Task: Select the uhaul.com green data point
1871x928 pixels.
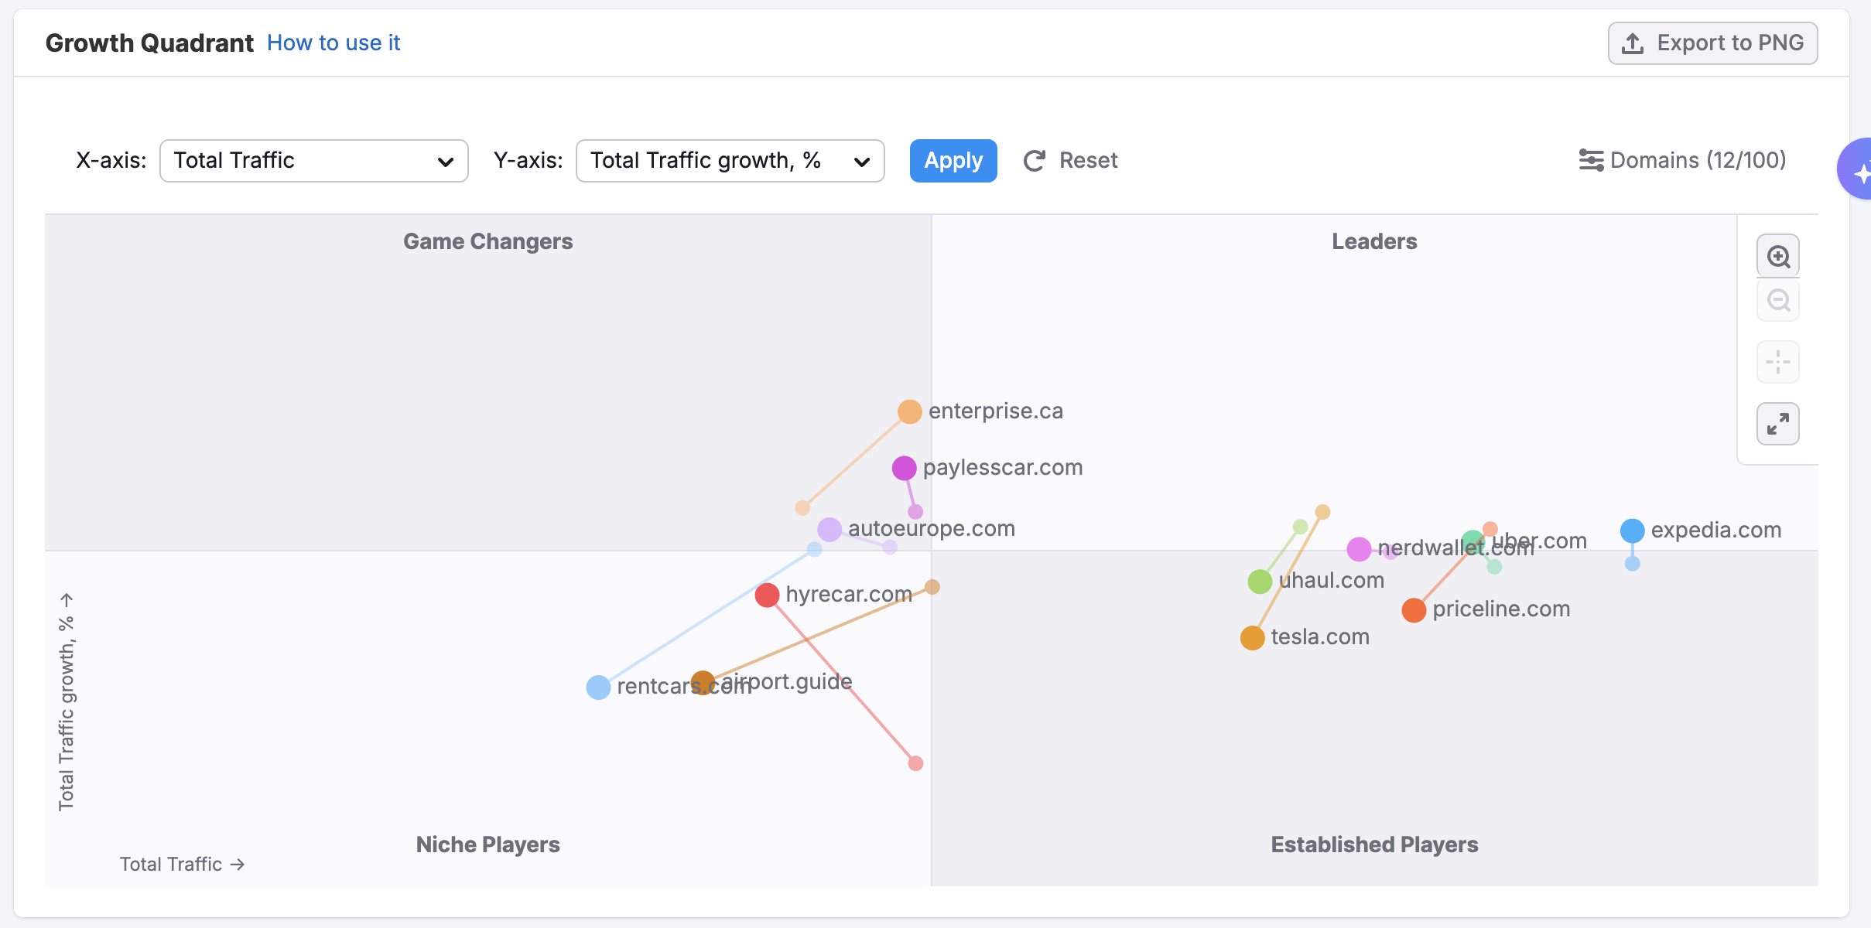Action: [x=1260, y=582]
